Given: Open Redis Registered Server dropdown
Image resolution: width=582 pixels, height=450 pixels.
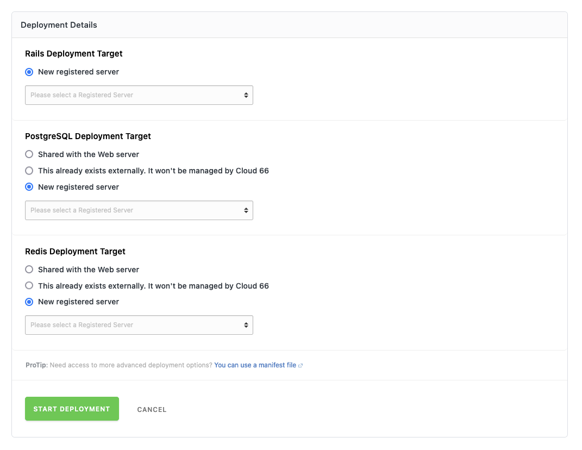Looking at the screenshot, I should pos(139,325).
